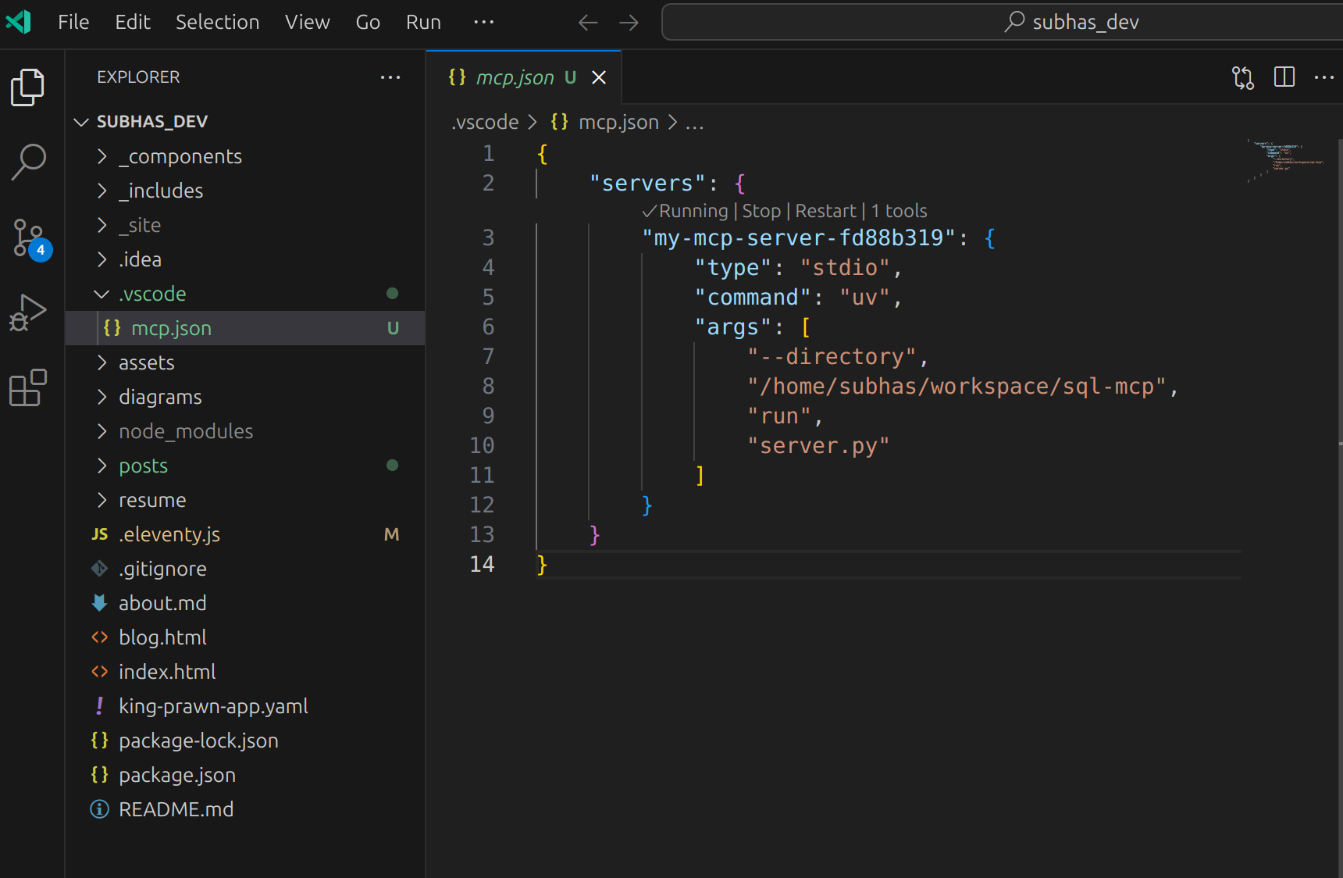Open the Go menu
This screenshot has height=878, width=1343.
[x=368, y=22]
